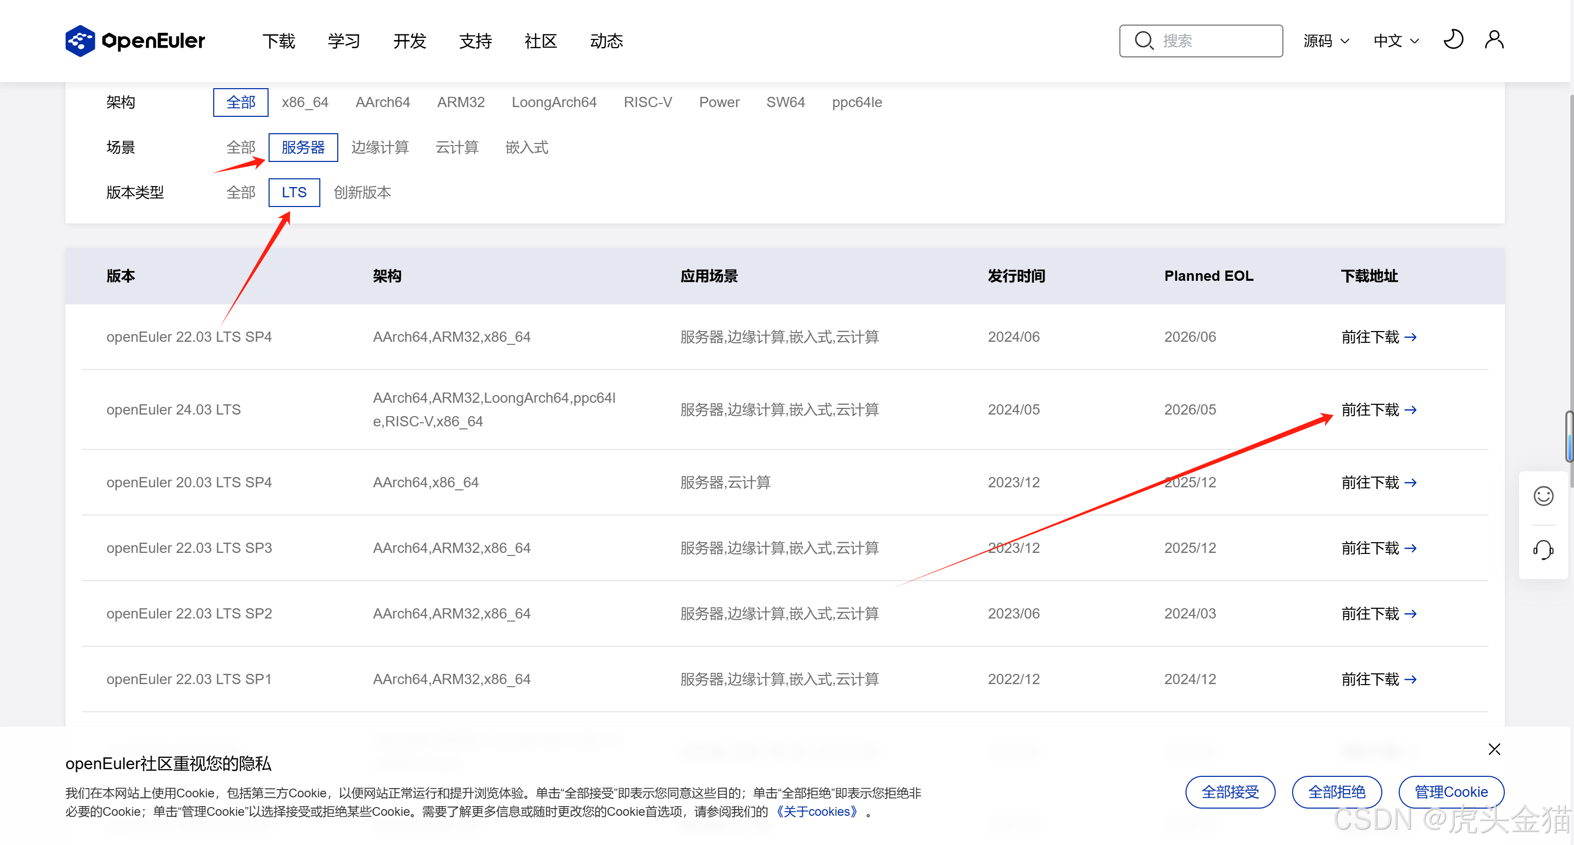1574x845 pixels.
Task: Select SW64 architecture filter
Action: tap(785, 102)
